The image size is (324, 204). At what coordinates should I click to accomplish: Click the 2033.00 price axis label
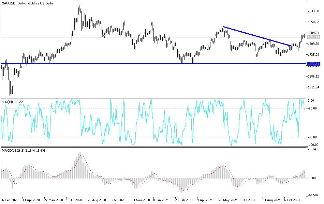tap(313, 11)
